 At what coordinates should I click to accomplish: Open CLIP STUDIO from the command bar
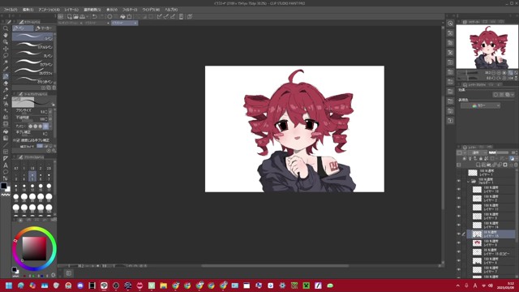(x=61, y=16)
